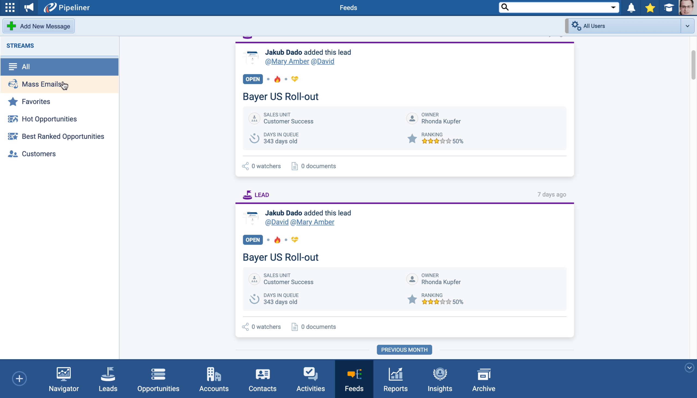Click the favorites star icon in header

pos(650,8)
